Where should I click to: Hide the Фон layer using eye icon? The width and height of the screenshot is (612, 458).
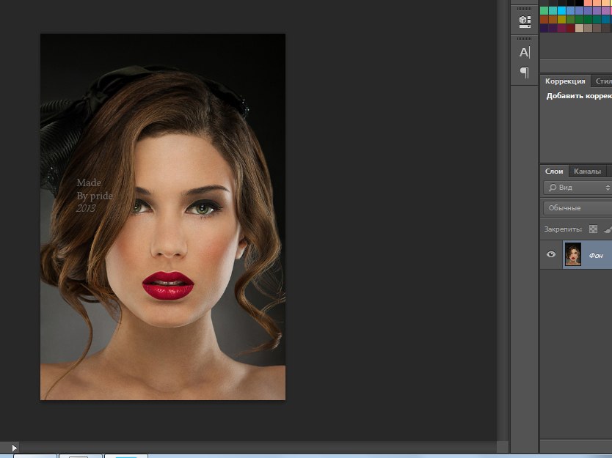click(551, 254)
